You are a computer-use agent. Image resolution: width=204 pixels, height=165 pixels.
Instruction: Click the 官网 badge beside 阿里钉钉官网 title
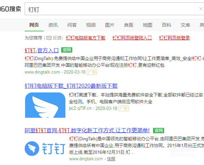(x=159, y=131)
